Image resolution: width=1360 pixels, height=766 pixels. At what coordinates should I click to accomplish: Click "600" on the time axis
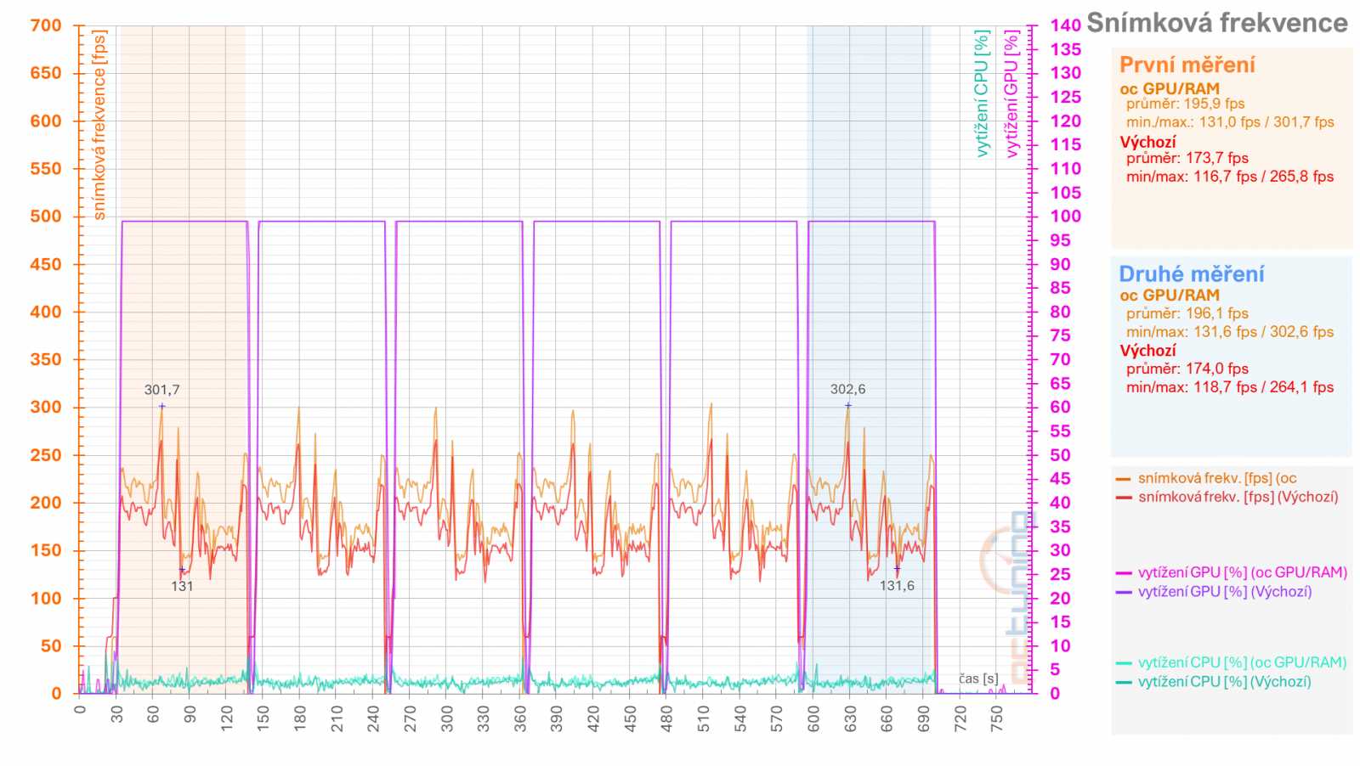coord(813,718)
